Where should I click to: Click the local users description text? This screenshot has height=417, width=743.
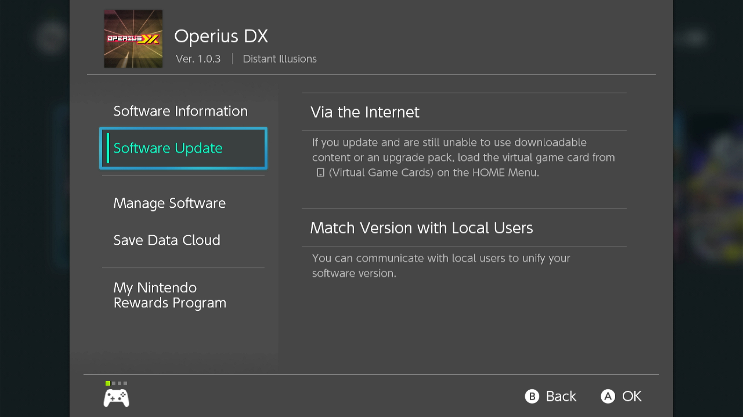click(441, 266)
